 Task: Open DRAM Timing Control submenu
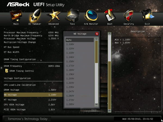coord(22,71)
